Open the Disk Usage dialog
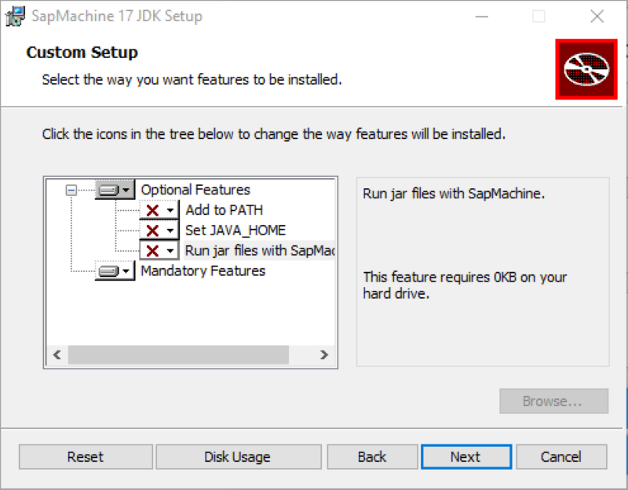Image resolution: width=628 pixels, height=490 pixels. 239,457
